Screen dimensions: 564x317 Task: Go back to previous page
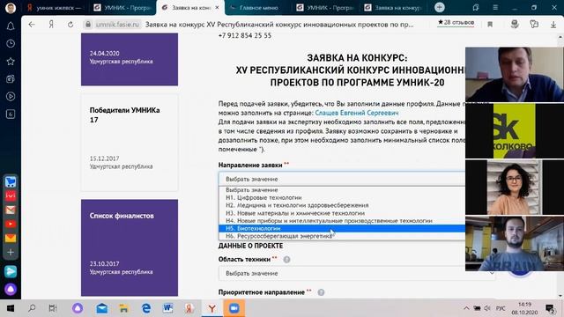[x=32, y=25]
